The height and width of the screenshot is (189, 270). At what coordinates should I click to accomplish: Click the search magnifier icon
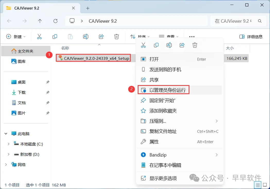260,21
